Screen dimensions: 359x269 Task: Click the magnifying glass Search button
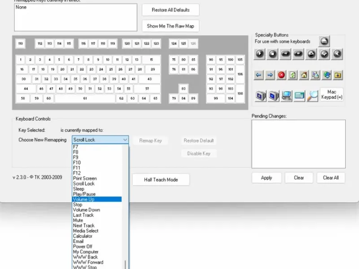(312, 95)
